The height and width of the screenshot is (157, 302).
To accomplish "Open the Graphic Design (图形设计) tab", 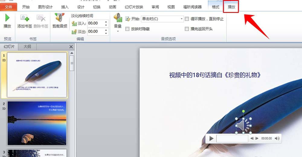I will (45, 7).
